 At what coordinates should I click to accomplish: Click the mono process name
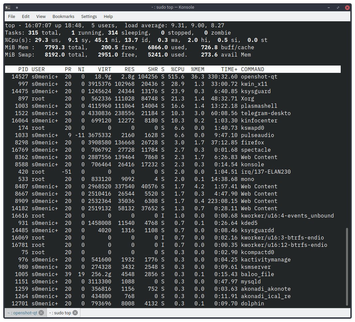[247, 179]
